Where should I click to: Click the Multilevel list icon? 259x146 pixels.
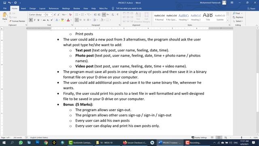pos(88,15)
